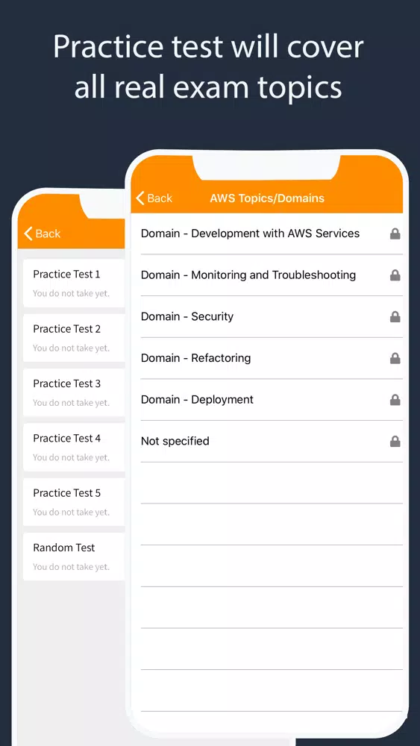Click the lock icon next to Domain - Refactoring
The image size is (420, 746).
pos(395,358)
